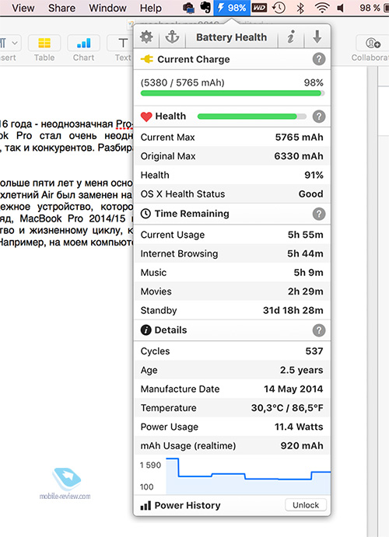Toggle the Wi-Fi status menu
Image resolution: width=389 pixels, height=537 pixels.
(322, 8)
